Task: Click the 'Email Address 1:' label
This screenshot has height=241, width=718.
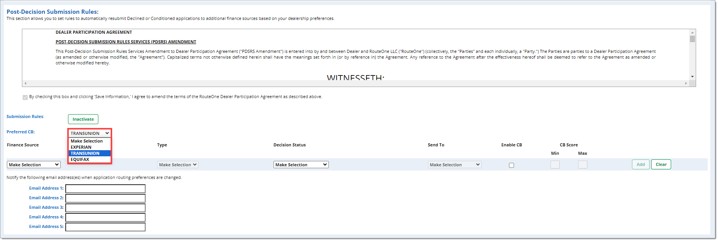Action: (46, 188)
